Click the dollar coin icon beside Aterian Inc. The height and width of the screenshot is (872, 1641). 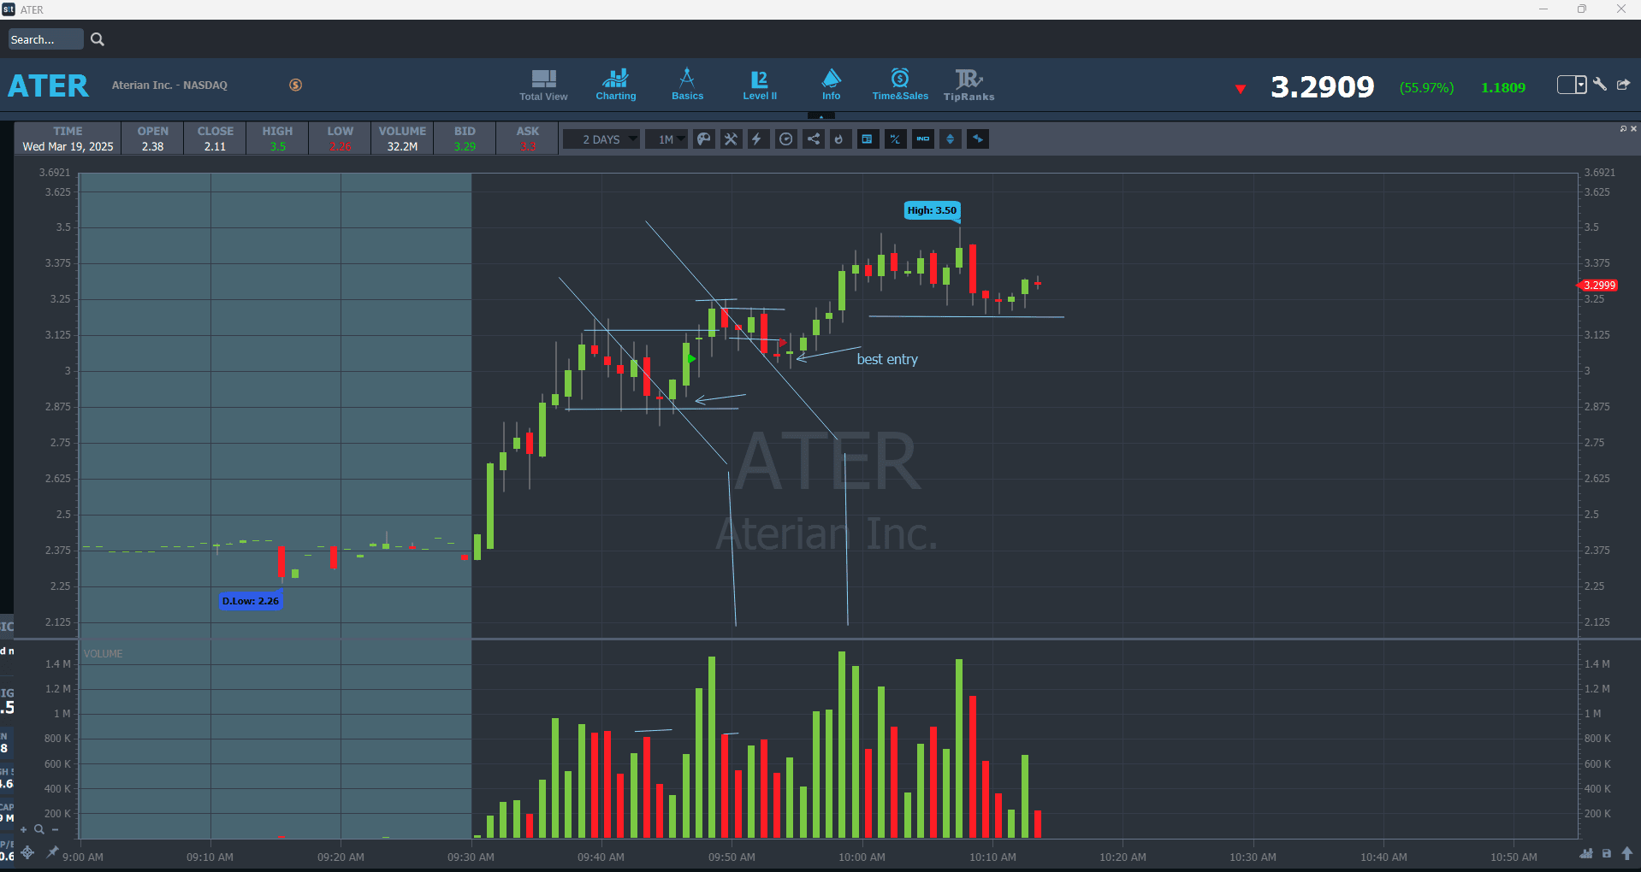coord(296,85)
